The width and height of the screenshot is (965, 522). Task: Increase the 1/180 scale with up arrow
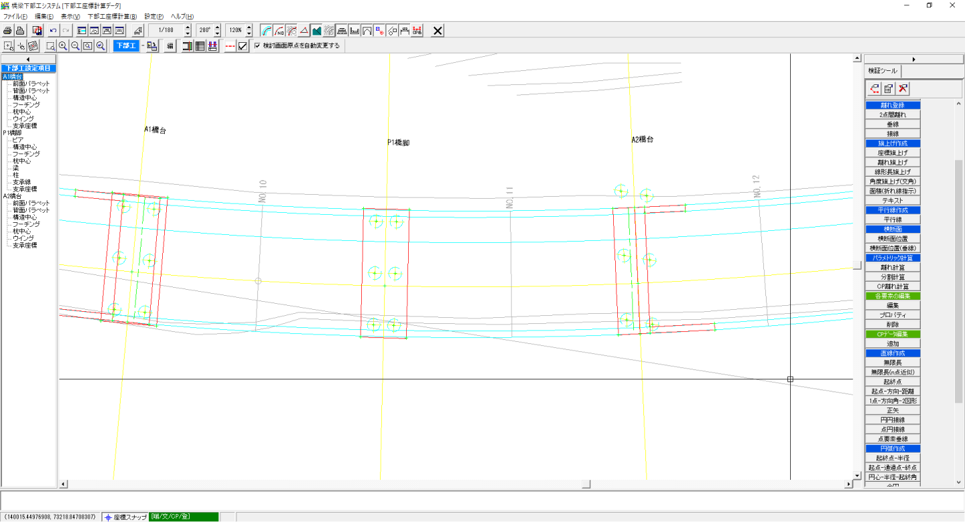click(187, 27)
